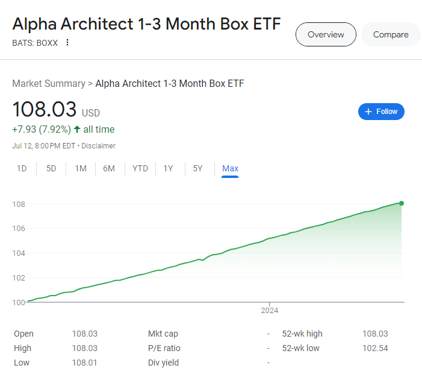The height and width of the screenshot is (371, 422).
Task: Switch chart range to YTD
Action: [140, 168]
